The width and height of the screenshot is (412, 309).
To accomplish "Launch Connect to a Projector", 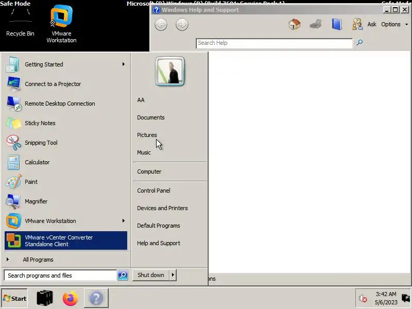I will [66, 84].
